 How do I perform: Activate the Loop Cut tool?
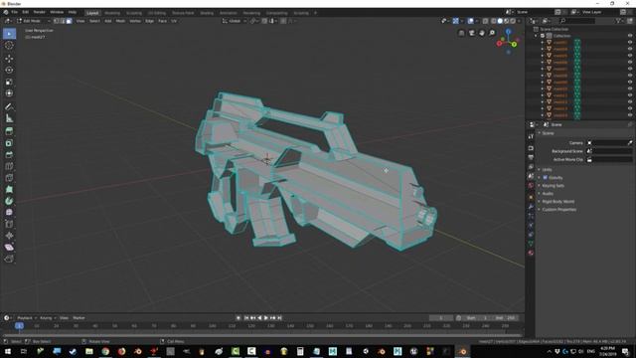pyautogui.click(x=9, y=166)
